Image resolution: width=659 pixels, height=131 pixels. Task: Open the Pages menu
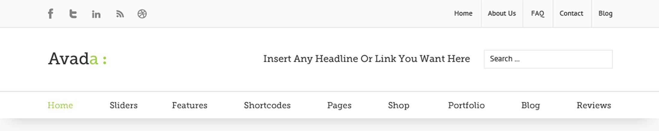click(339, 105)
